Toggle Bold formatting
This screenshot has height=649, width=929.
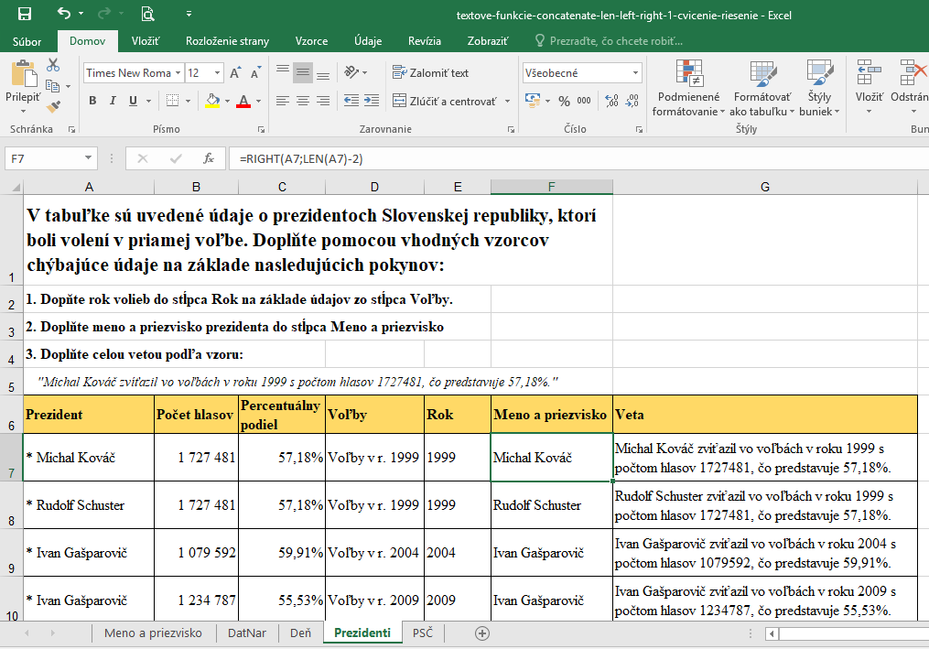[92, 102]
